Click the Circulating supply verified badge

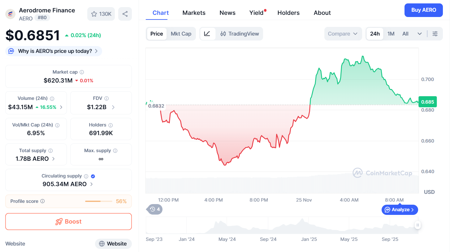click(93, 176)
